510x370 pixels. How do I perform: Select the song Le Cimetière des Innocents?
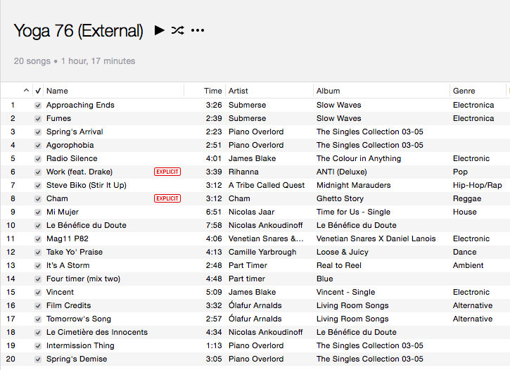pos(97,332)
